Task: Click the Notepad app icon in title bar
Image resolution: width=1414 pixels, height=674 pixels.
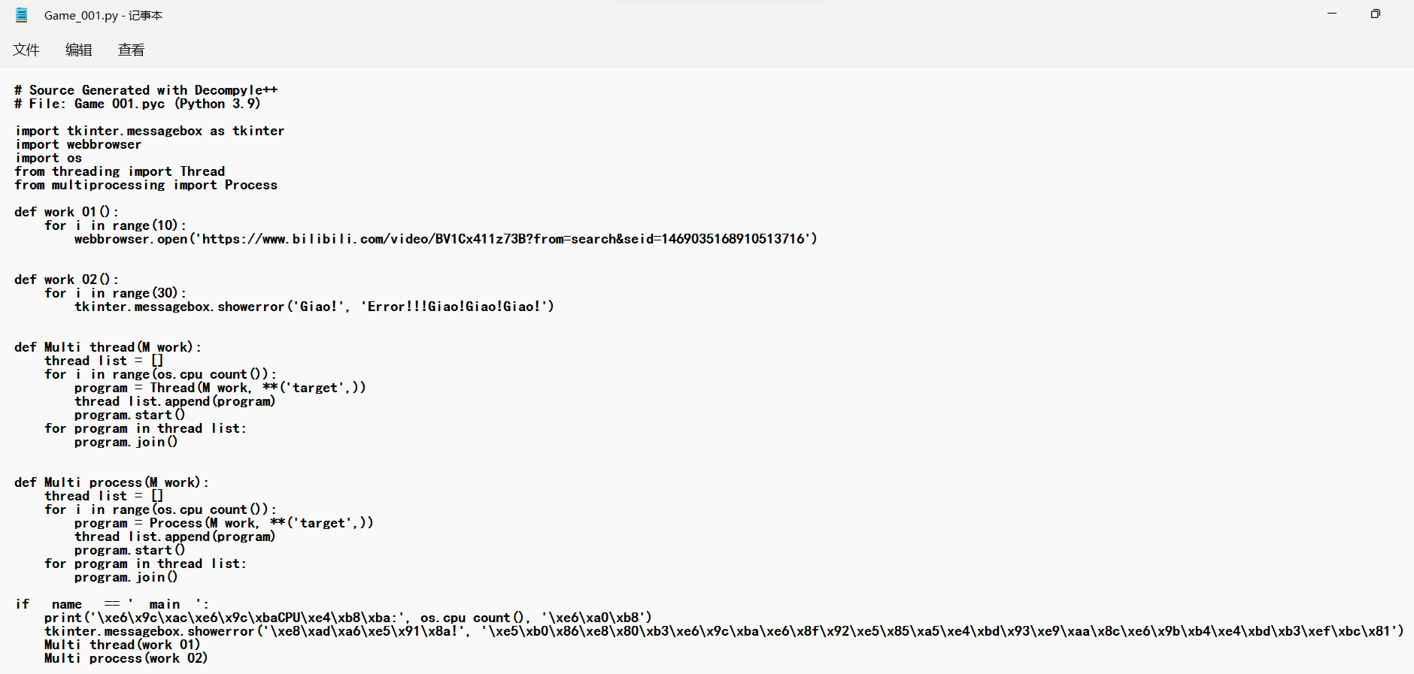Action: (x=22, y=14)
